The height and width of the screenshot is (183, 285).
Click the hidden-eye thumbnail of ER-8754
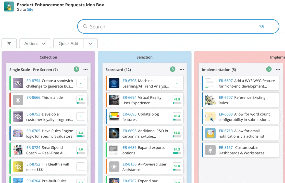[x=18, y=83]
